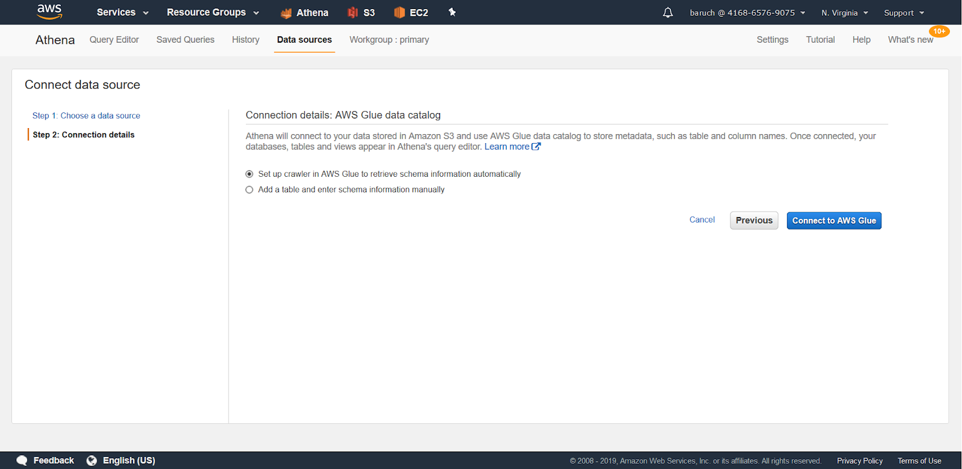Click the orange 10+ notification badge

939,31
